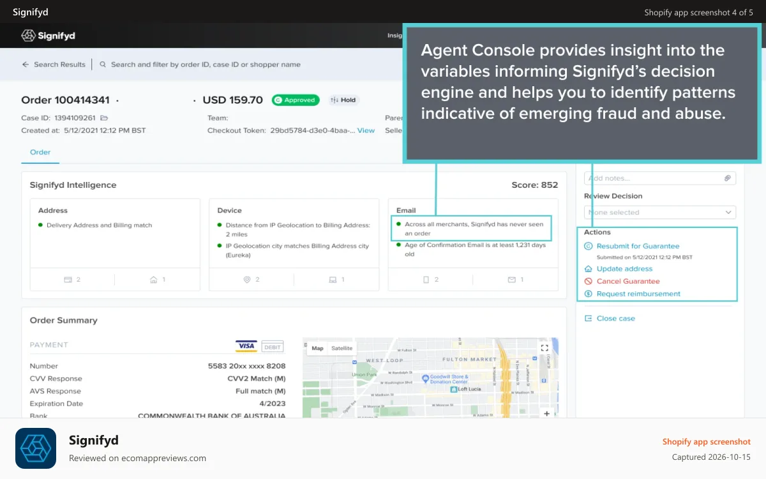The height and width of the screenshot is (479, 766).
Task: Click card number 5583 20xx xxxx 8208
Action: click(x=247, y=366)
